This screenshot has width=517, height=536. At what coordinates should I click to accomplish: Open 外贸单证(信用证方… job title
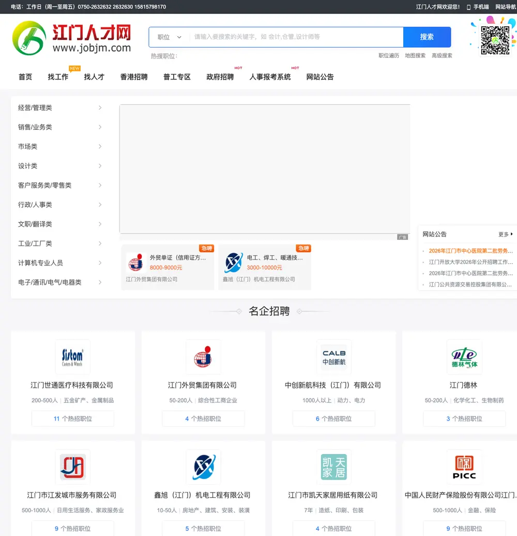point(178,258)
